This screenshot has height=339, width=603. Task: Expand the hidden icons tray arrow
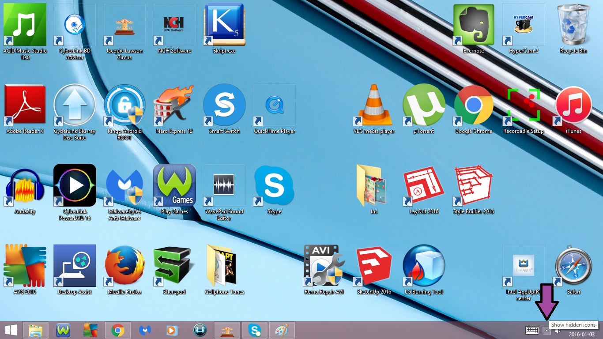(x=546, y=330)
